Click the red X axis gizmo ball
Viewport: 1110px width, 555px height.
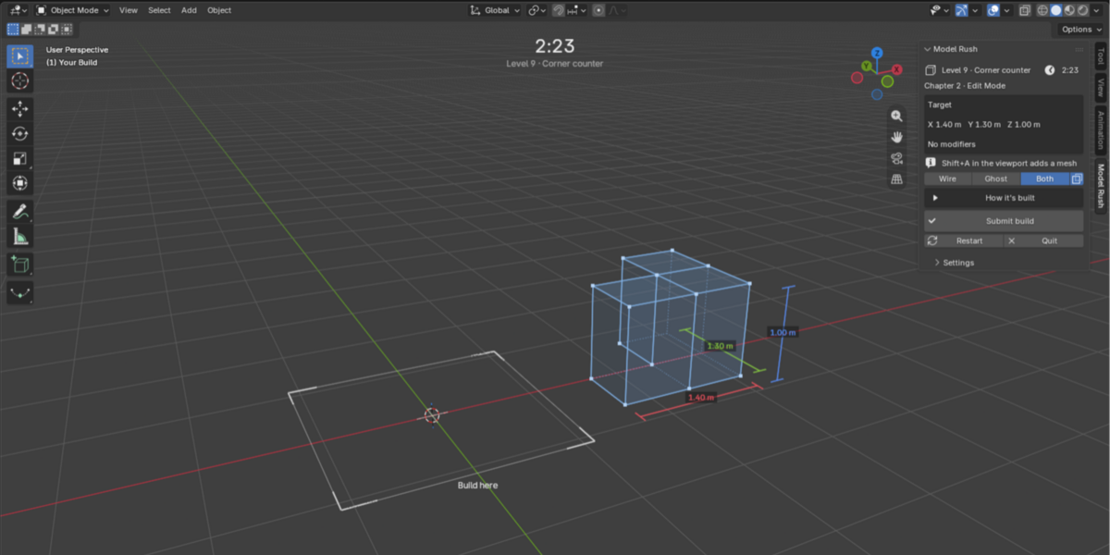(895, 69)
